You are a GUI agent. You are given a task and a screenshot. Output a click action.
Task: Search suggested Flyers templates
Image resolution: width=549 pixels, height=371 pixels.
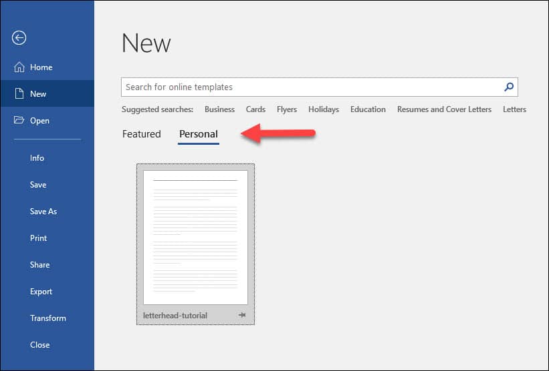point(287,109)
